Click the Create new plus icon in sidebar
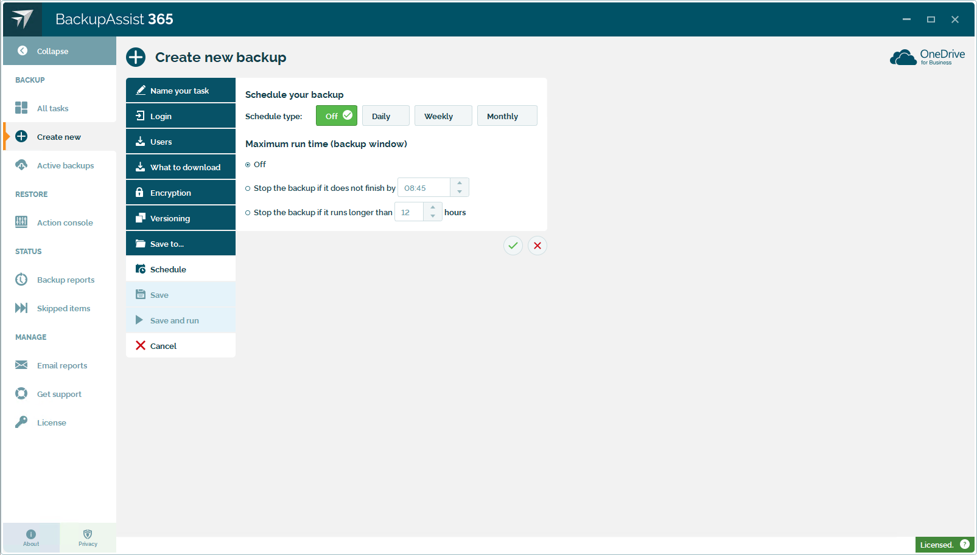 [x=21, y=136]
